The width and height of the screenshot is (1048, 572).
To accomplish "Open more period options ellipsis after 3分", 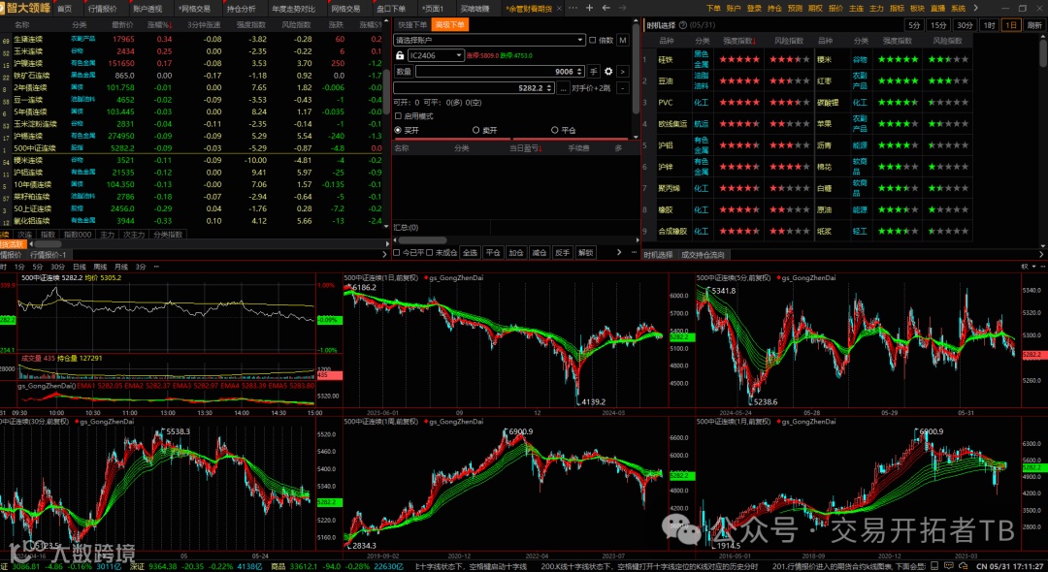I will tap(156, 267).
